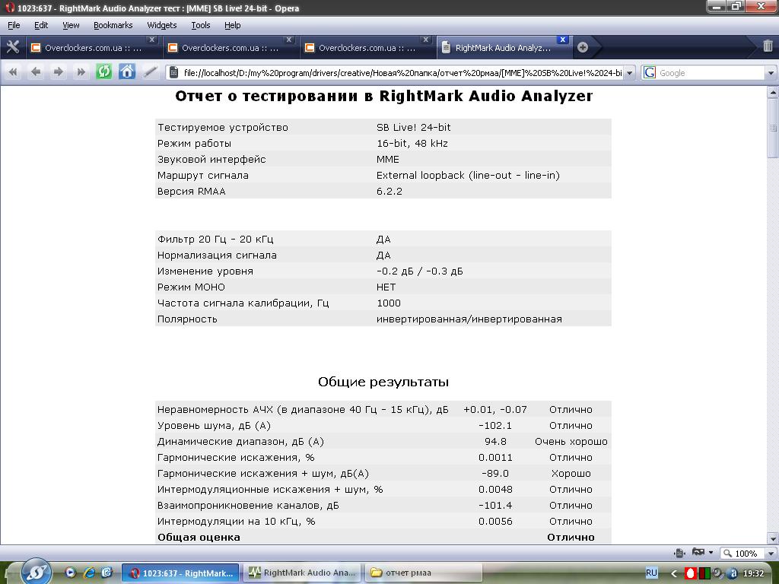Click the Fast Forward navigation button
The image size is (779, 584).
[81, 72]
